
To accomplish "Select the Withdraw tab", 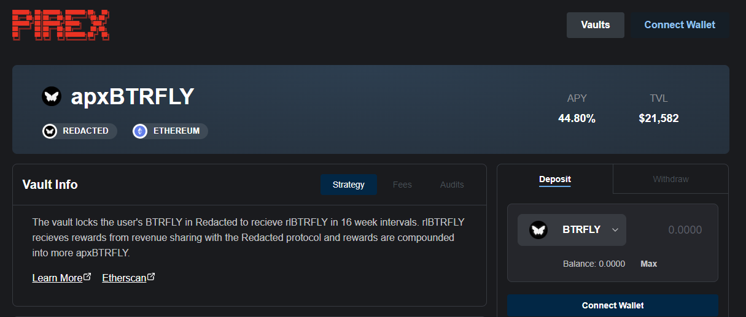I will [670, 180].
